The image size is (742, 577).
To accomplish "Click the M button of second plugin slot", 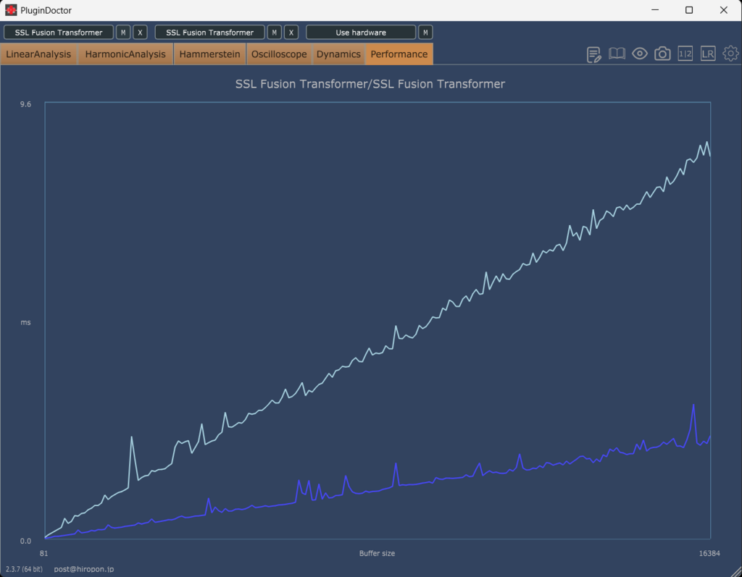I will 275,32.
